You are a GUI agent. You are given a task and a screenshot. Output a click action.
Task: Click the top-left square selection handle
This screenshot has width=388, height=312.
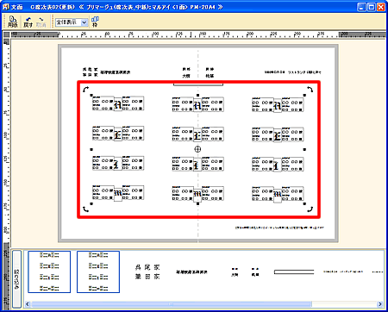coord(91,95)
